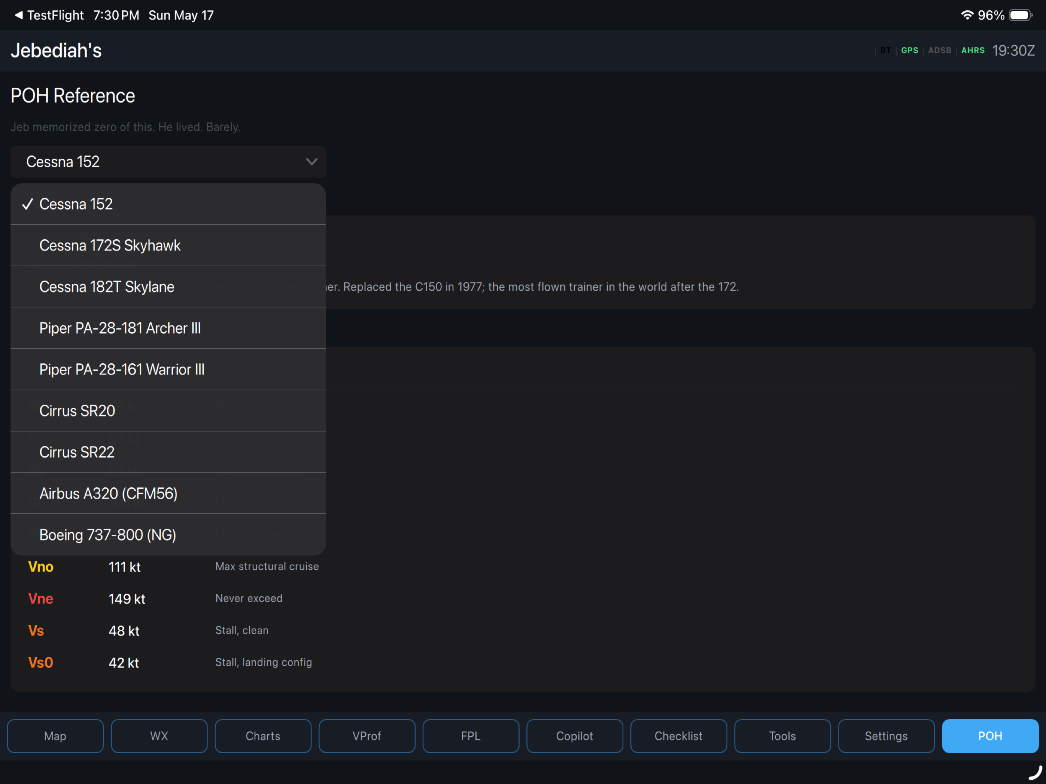Viewport: 1046px width, 784px height.
Task: Open the FPL tab
Action: (471, 736)
